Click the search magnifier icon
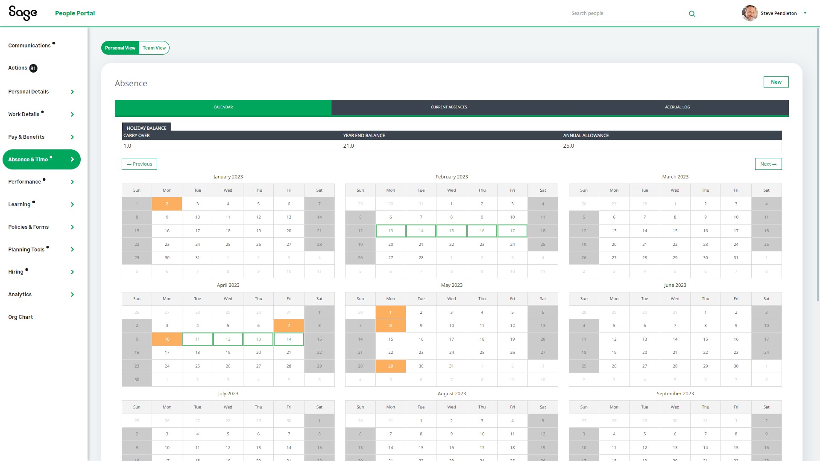Viewport: 820px width, 461px height. [692, 14]
